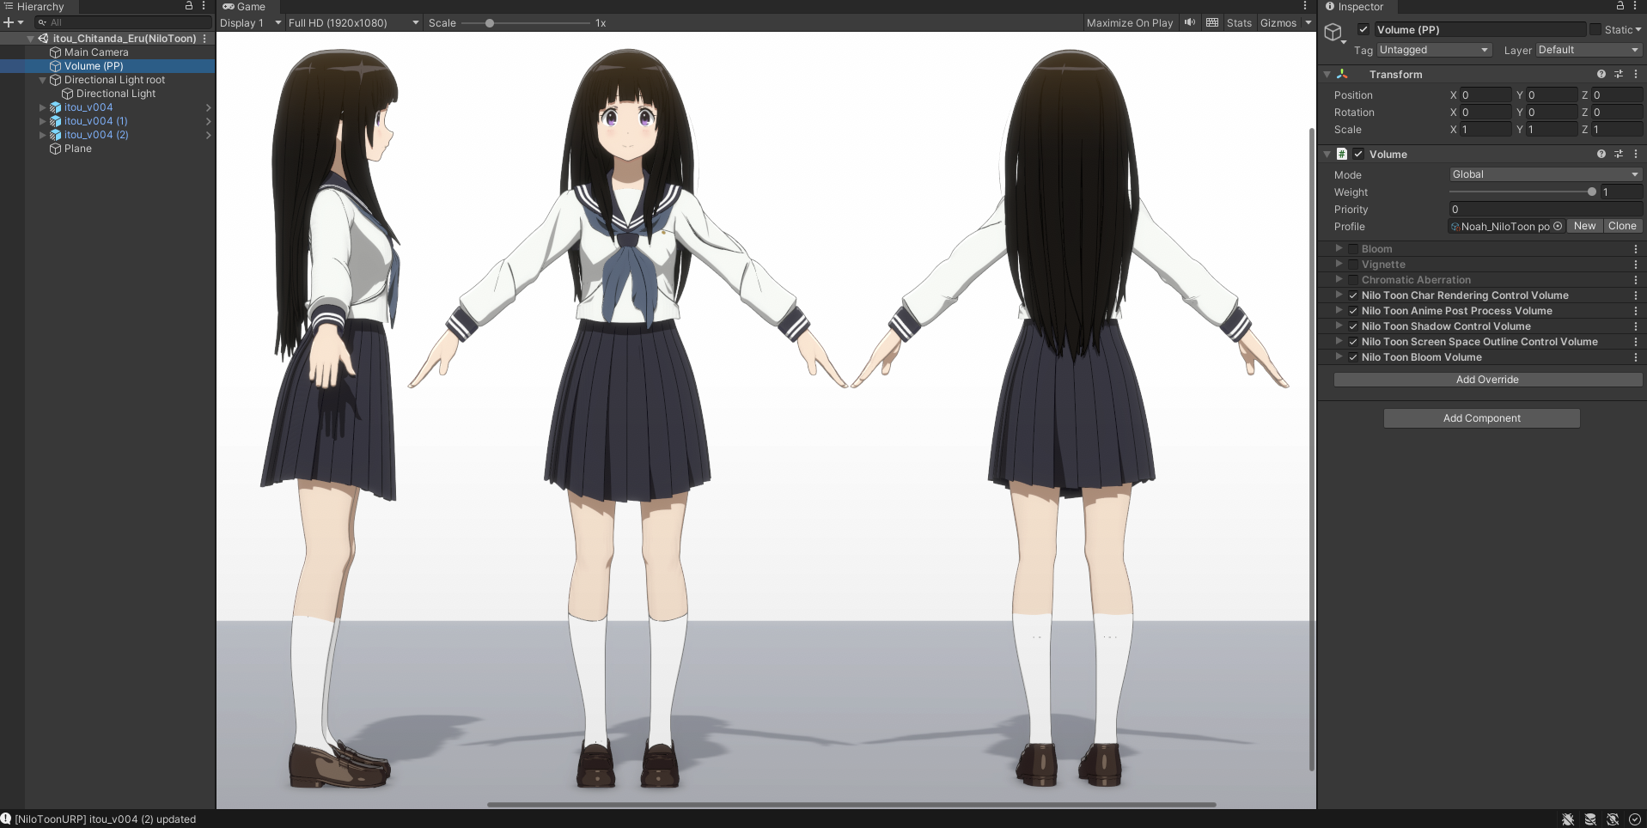Click the Maximize On Play button

click(x=1129, y=23)
